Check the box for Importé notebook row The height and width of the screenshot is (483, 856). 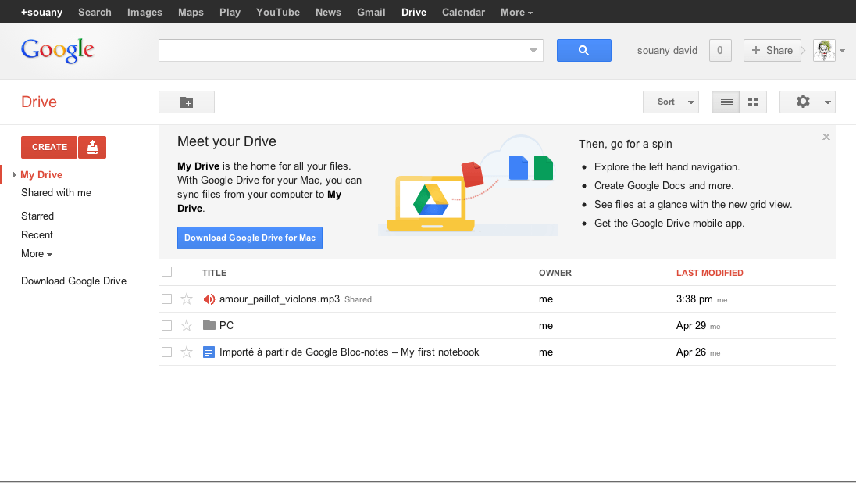[x=167, y=352]
